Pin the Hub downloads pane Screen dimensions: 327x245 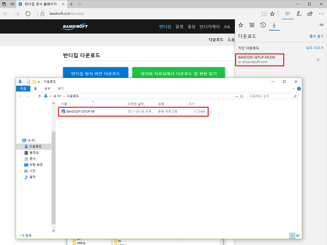click(321, 25)
